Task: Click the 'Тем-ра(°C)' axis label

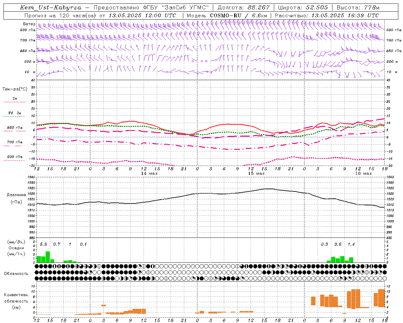Action: pos(15,89)
